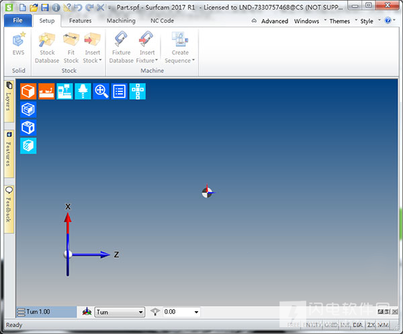Click the datum origin marker in viewport

[207, 192]
